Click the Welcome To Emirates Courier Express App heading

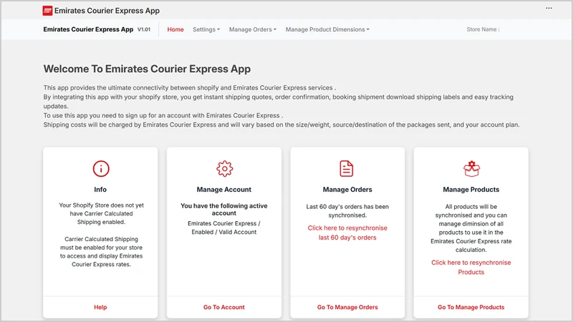[147, 69]
